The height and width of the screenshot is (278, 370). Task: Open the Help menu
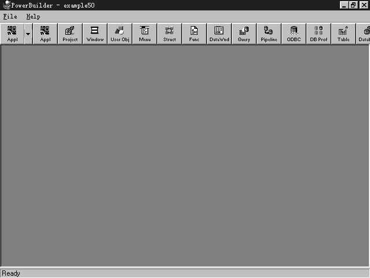34,17
